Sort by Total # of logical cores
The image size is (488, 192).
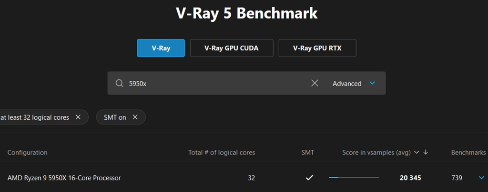222,153
